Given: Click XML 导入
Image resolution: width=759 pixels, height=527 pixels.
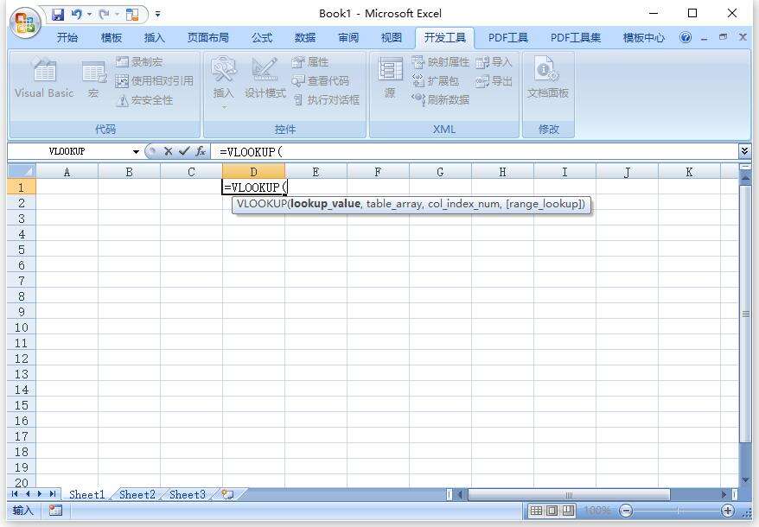Looking at the screenshot, I should (494, 62).
